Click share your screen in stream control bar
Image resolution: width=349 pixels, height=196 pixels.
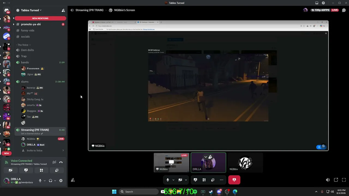pos(195,180)
